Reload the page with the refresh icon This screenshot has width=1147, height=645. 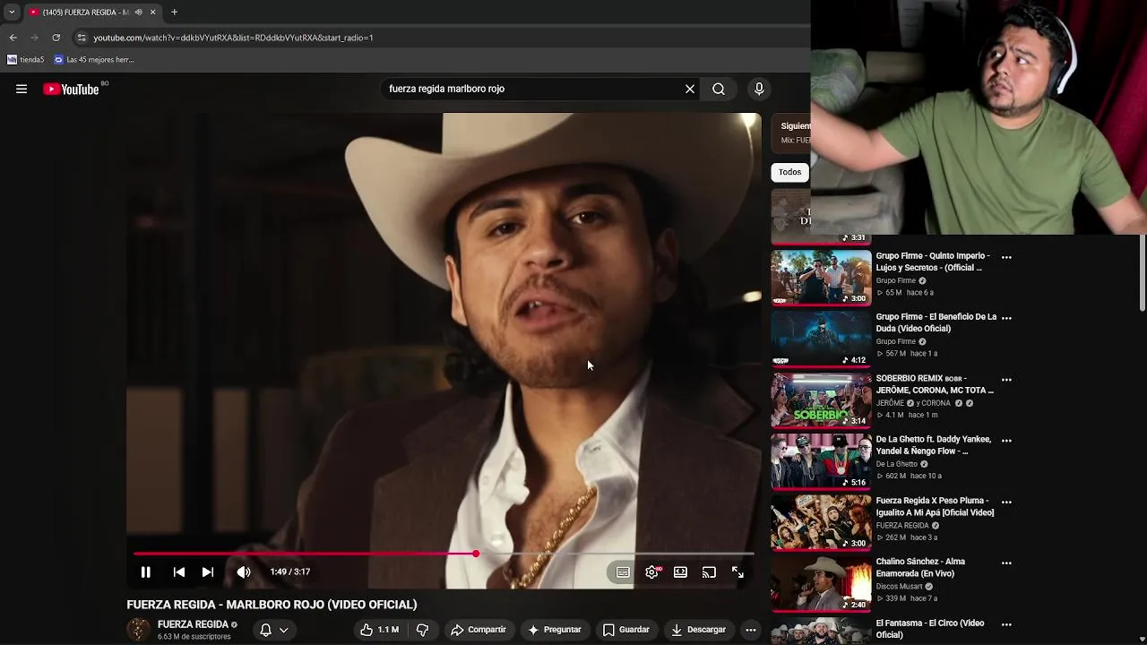click(56, 38)
